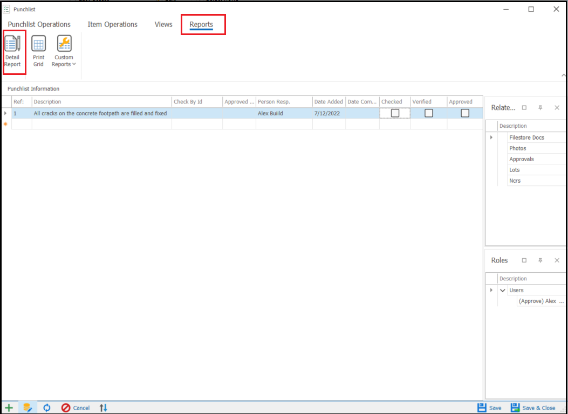The image size is (568, 414).
Task: Pin the Related items panel
Action: (540, 108)
